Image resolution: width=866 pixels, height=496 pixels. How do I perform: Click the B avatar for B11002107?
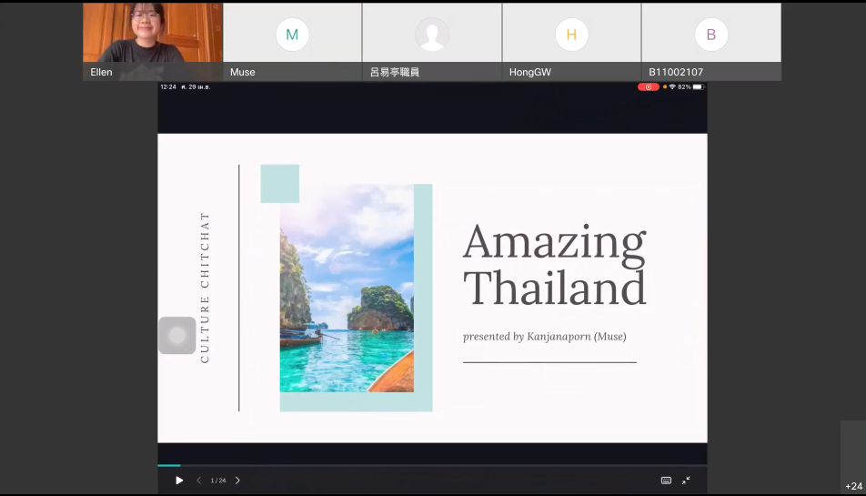[x=711, y=35]
